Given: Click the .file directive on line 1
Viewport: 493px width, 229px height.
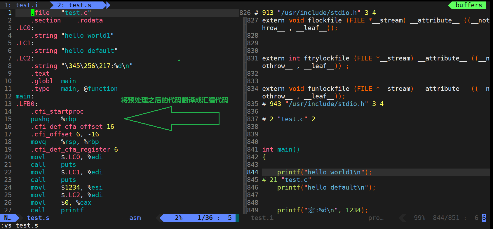Looking at the screenshot, I should (x=40, y=13).
